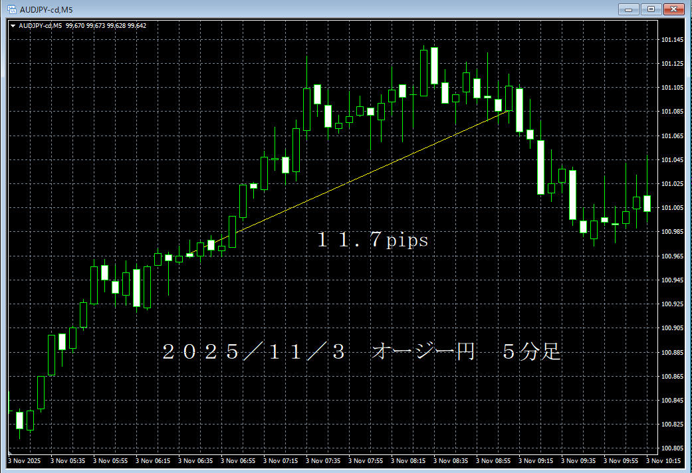Click the 100.825 price scale label
Image resolution: width=692 pixels, height=473 pixels.
click(672, 424)
